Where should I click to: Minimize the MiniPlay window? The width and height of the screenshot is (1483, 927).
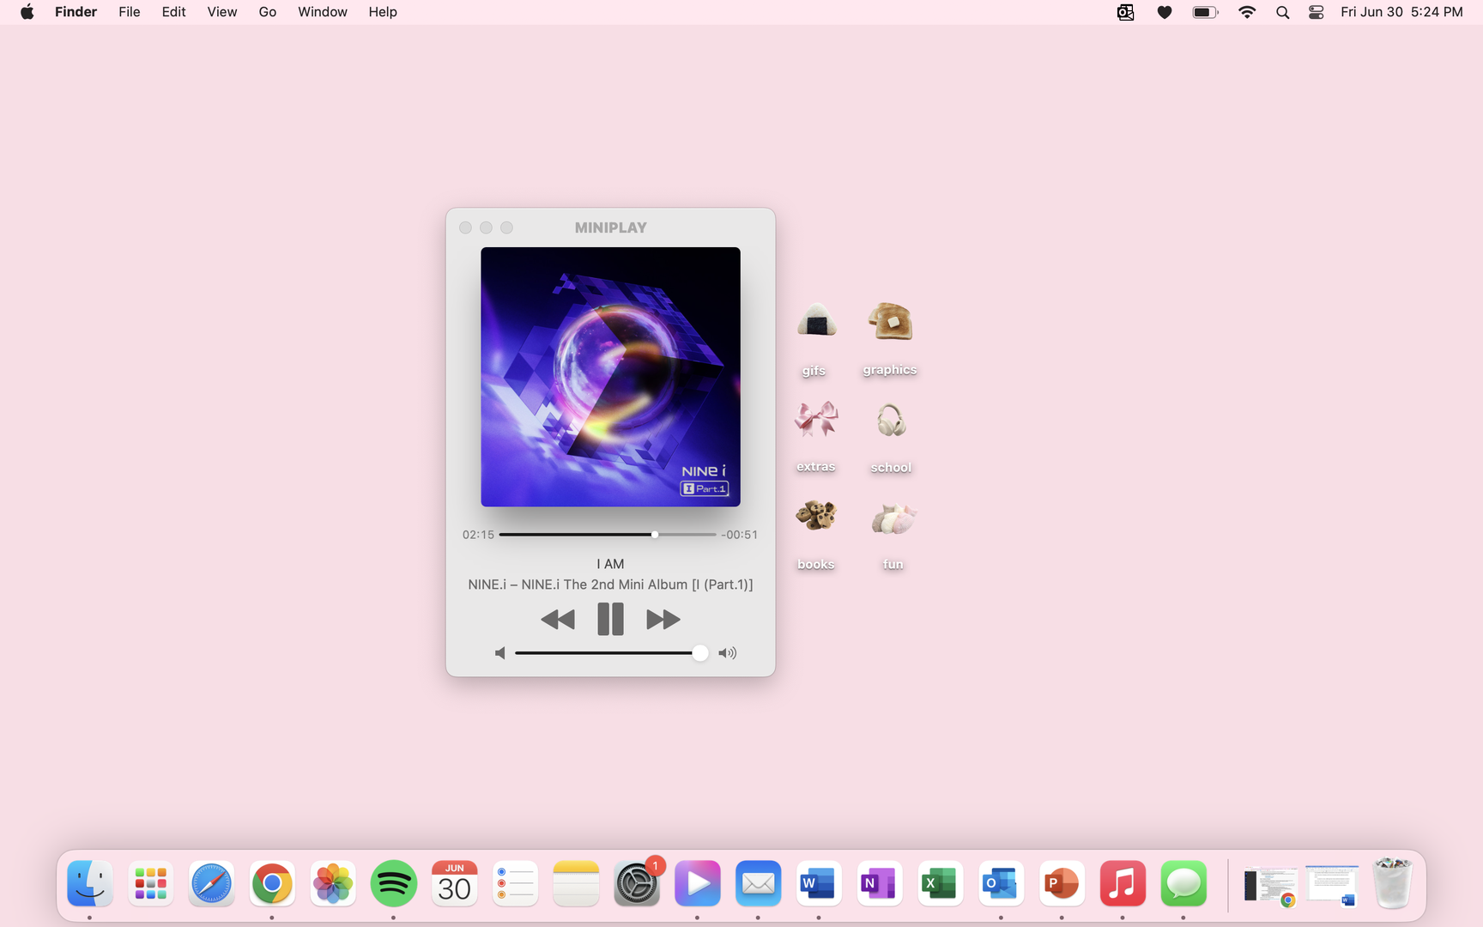[486, 227]
